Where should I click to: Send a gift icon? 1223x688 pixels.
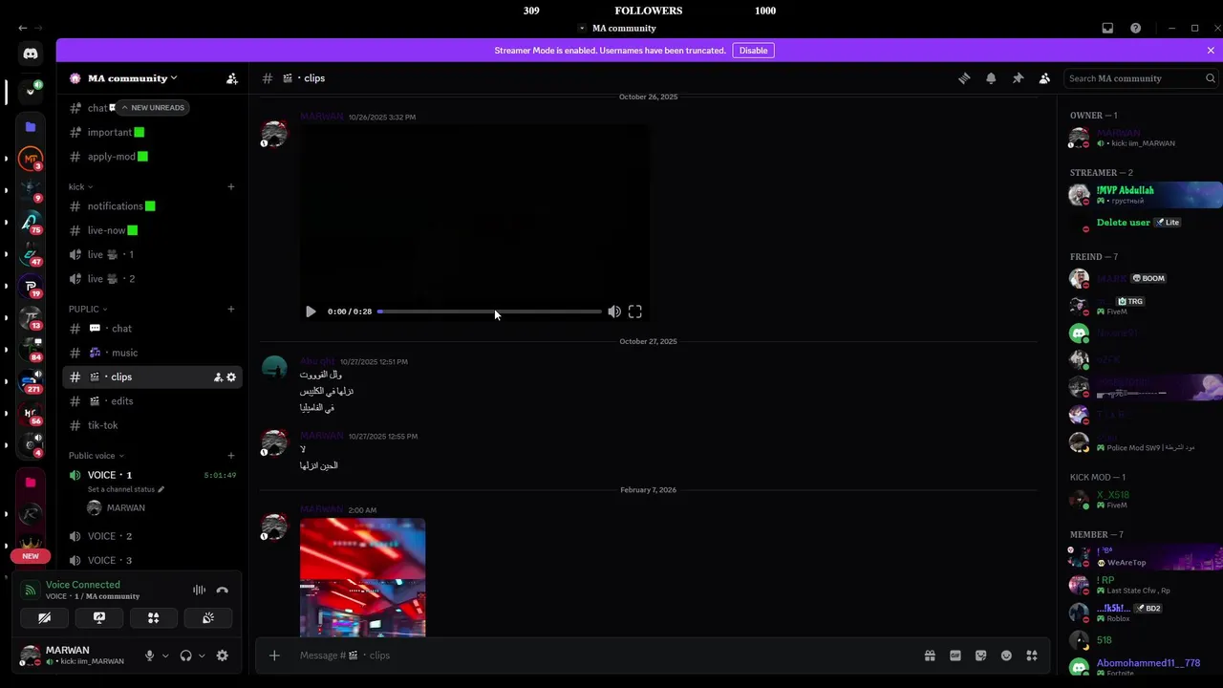(930, 656)
